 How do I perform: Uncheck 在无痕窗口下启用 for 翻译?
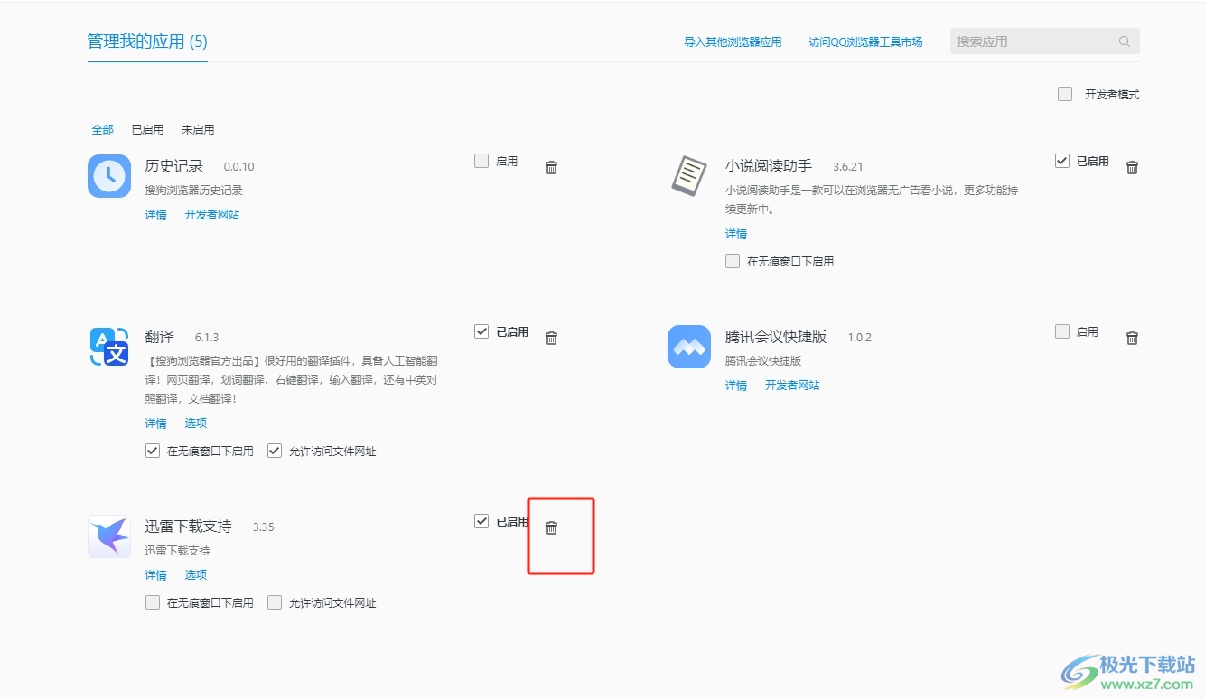point(153,451)
